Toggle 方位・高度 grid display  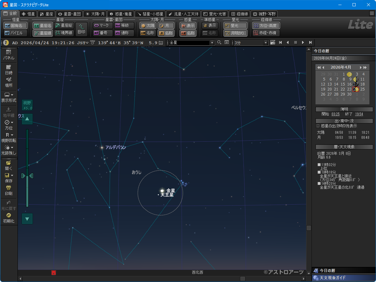[266, 26]
